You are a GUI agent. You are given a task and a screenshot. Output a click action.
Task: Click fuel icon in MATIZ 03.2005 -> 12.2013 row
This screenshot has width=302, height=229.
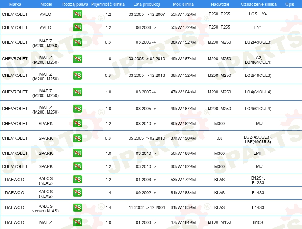click(x=77, y=75)
